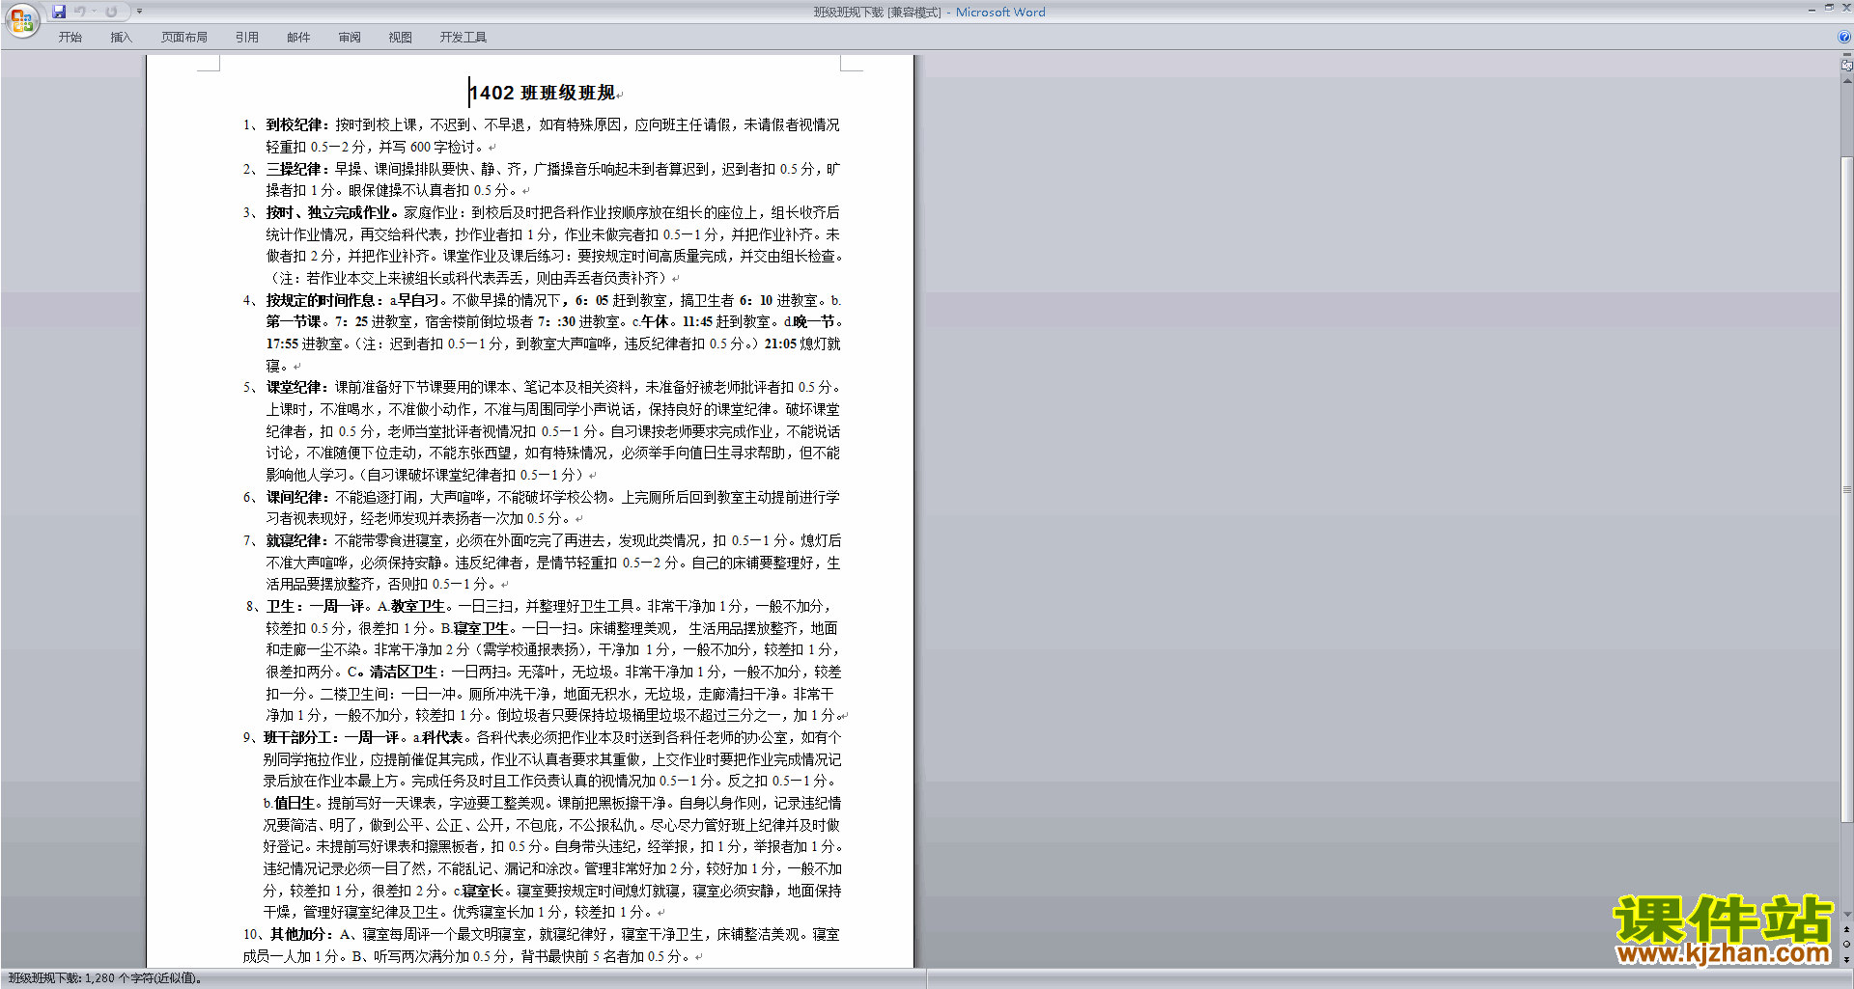Click the Redo icon
The height and width of the screenshot is (989, 1854).
[x=111, y=12]
